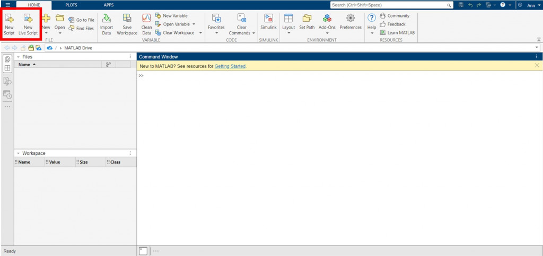Image resolution: width=543 pixels, height=256 pixels.
Task: Expand the Help dropdown arrow
Action: (x=372, y=33)
